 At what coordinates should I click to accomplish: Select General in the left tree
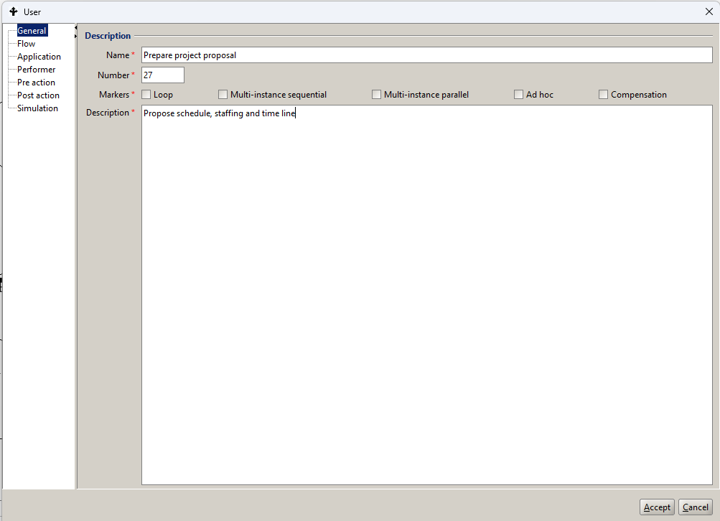click(x=32, y=31)
